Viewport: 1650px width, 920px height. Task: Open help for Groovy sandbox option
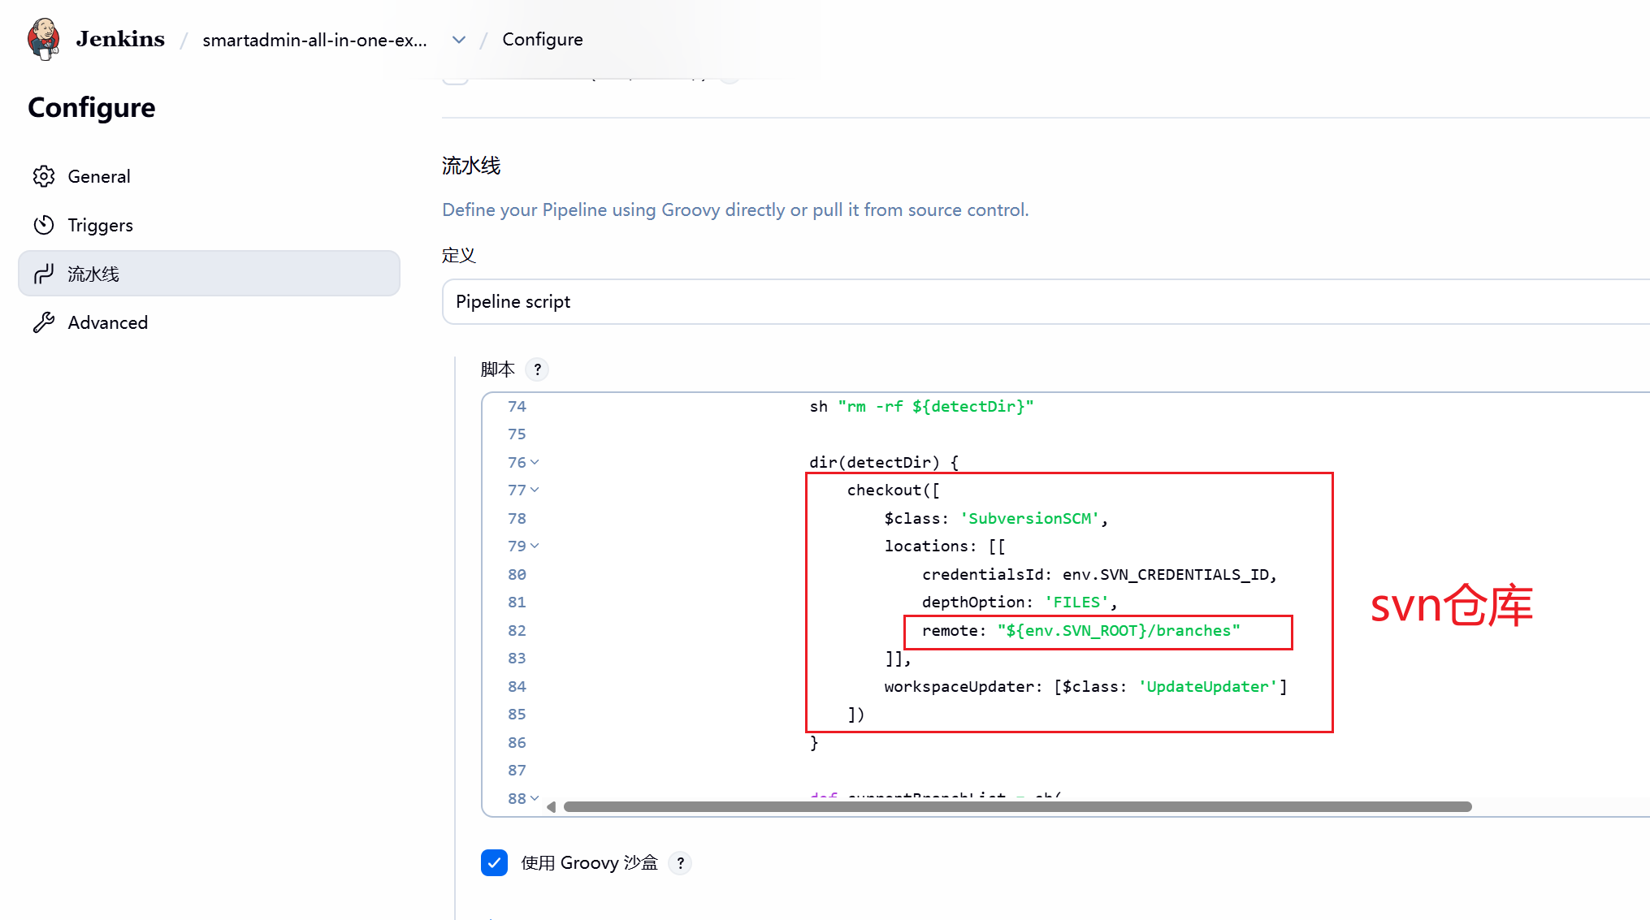coord(680,862)
